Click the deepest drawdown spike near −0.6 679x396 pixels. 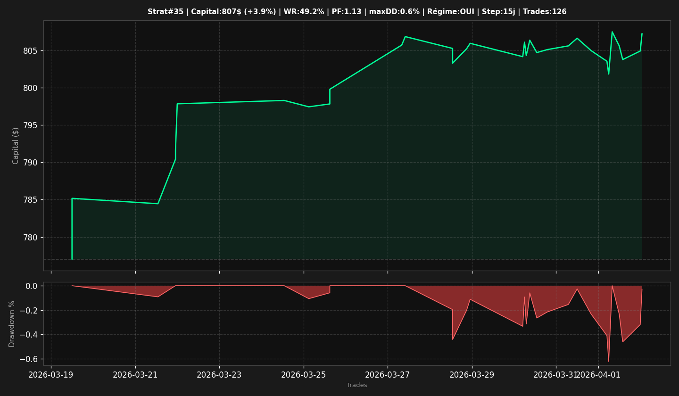point(608,361)
